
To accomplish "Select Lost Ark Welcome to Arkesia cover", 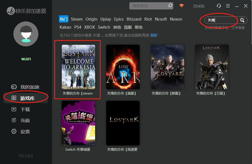I will click(78, 67).
